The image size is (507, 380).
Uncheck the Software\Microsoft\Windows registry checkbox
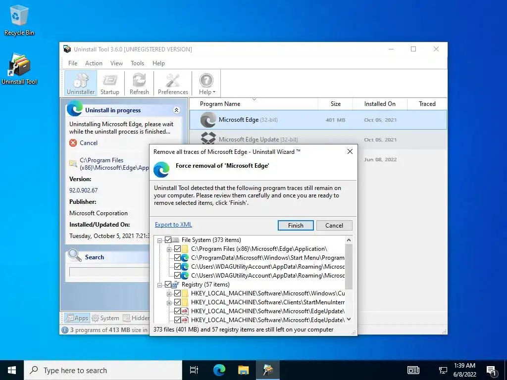click(177, 293)
